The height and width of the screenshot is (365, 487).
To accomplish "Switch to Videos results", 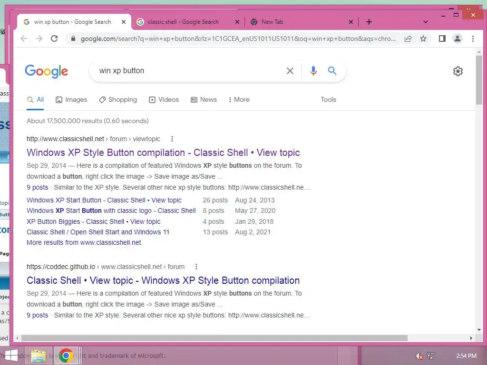I will click(164, 100).
